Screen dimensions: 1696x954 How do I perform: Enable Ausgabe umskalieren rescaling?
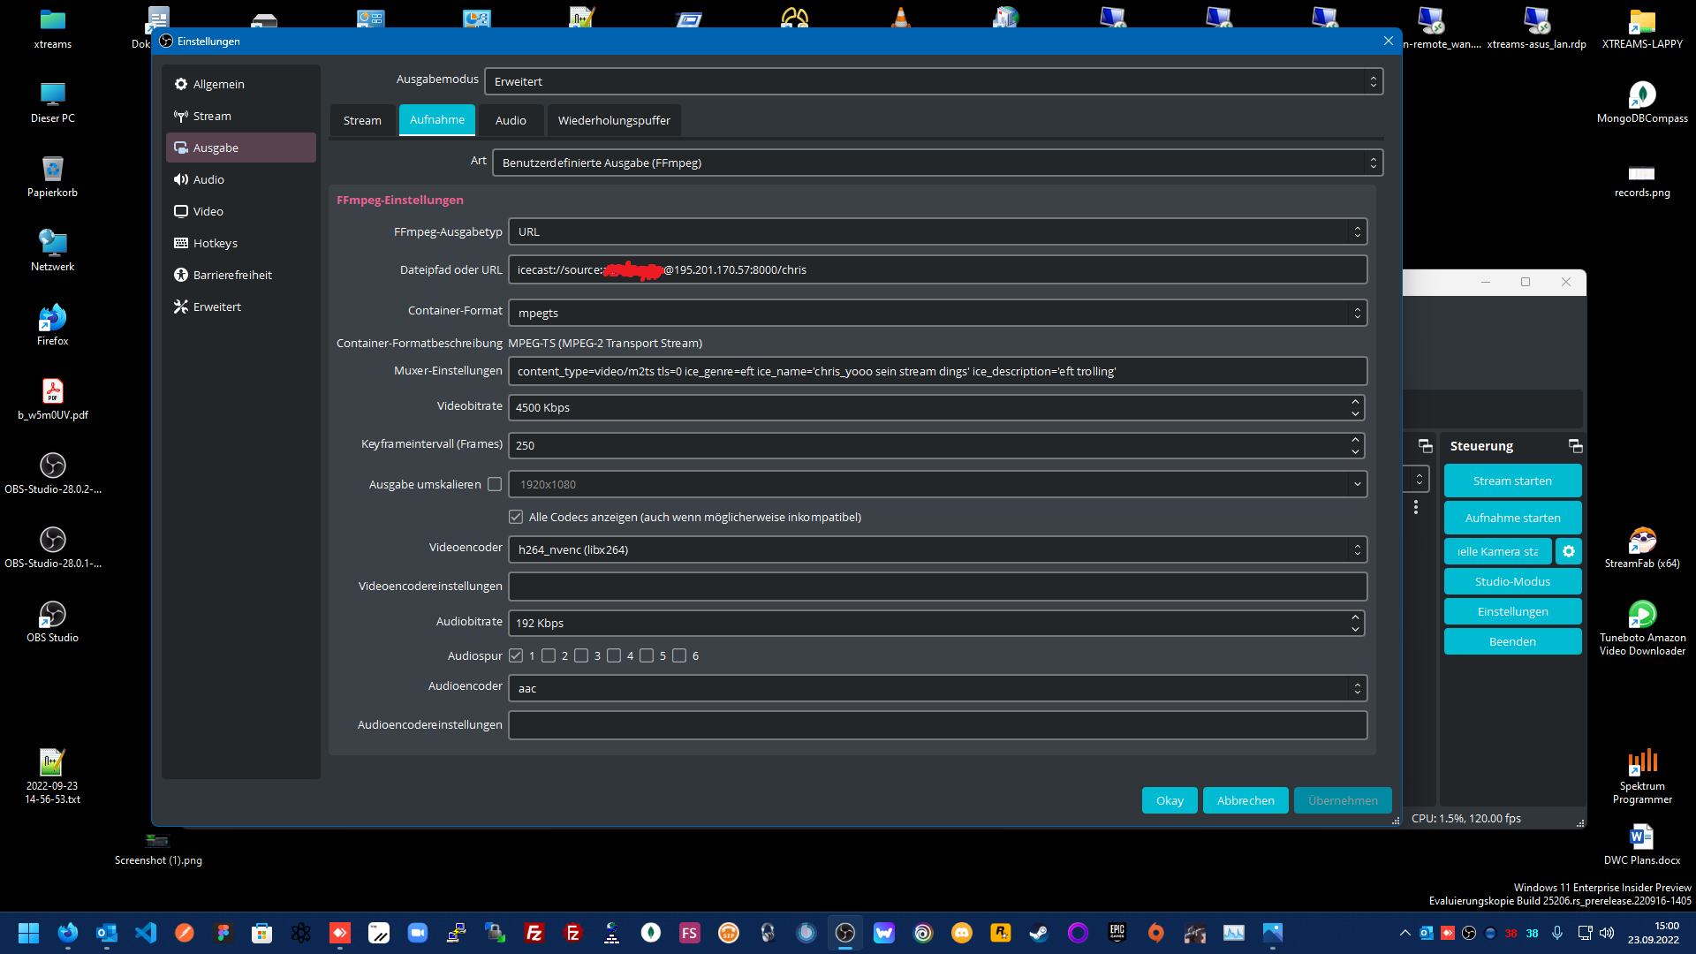[x=496, y=484]
